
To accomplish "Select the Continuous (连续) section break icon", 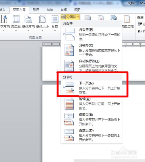I will 69,104.
